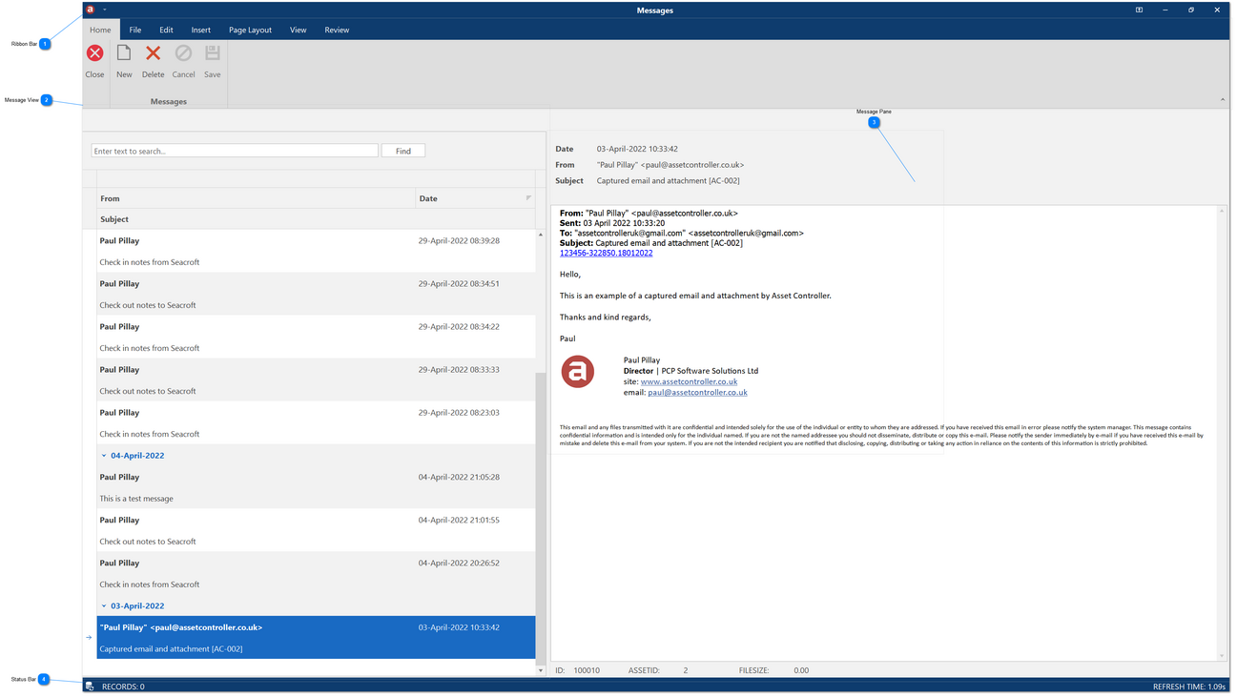
Task: Select message dated 29-April-2022 08:34:22
Action: click(x=316, y=337)
